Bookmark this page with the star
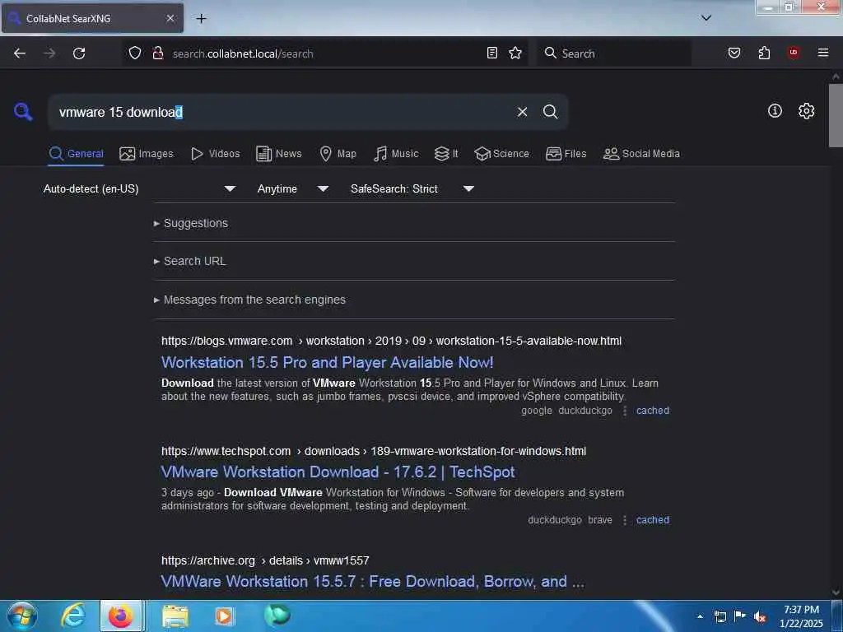The height and width of the screenshot is (632, 843). tap(515, 53)
